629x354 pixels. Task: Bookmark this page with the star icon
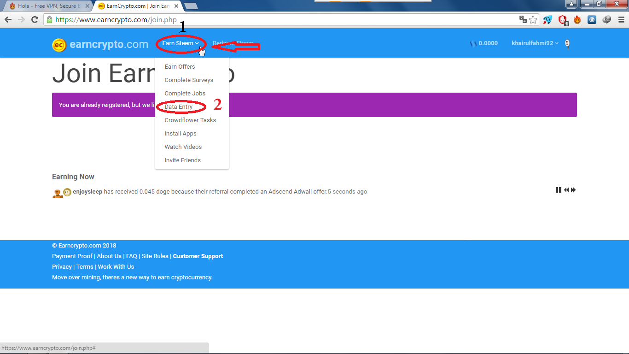pyautogui.click(x=533, y=19)
